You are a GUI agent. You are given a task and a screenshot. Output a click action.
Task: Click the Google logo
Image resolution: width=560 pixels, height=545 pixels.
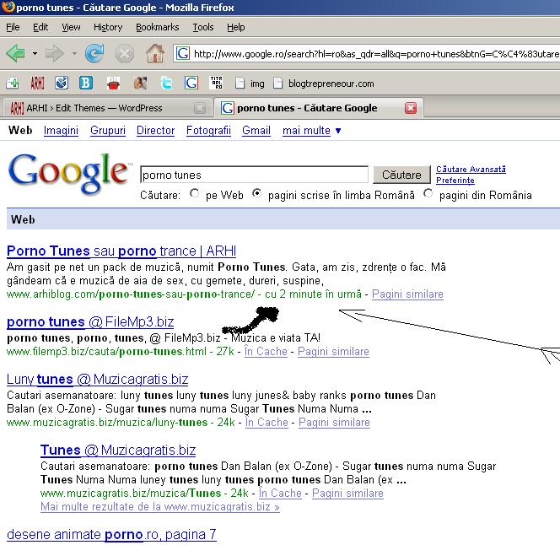[68, 173]
